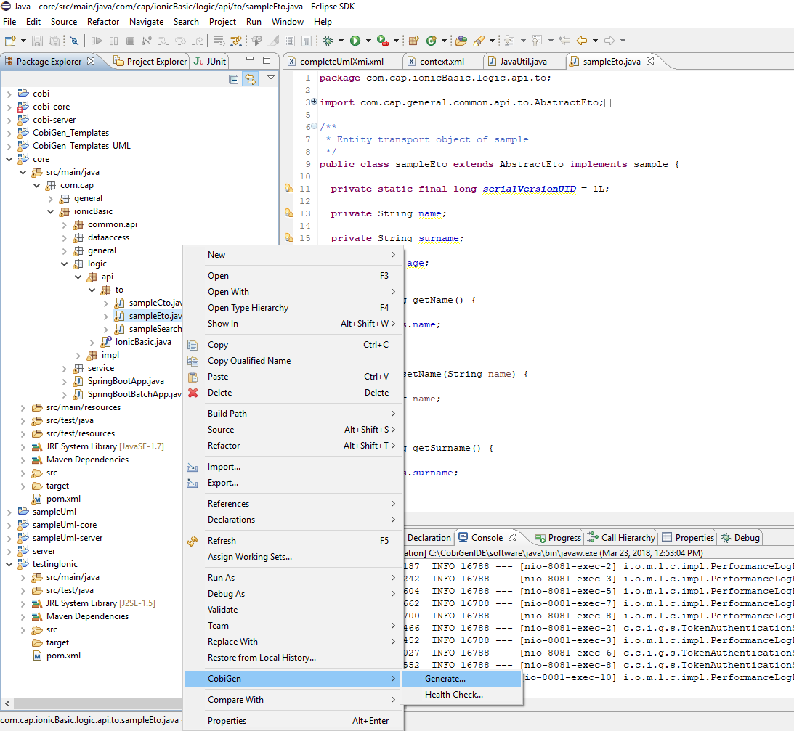
Task: Switch to the JavaUtil.java editor tab
Action: (x=522, y=62)
